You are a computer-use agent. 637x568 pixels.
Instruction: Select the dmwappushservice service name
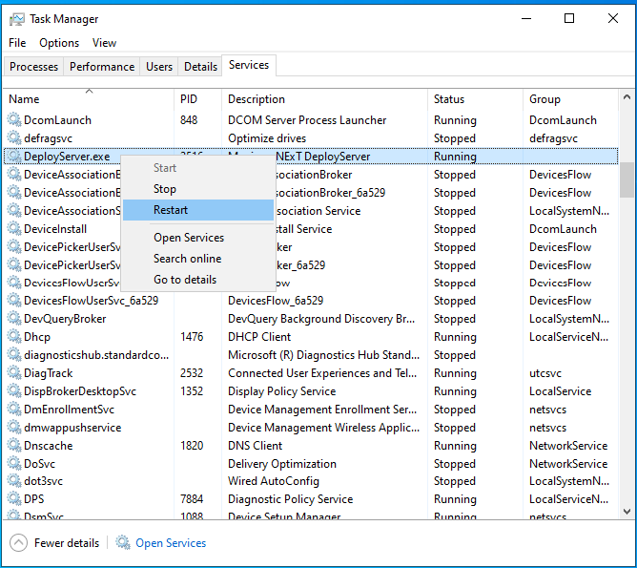point(72,428)
